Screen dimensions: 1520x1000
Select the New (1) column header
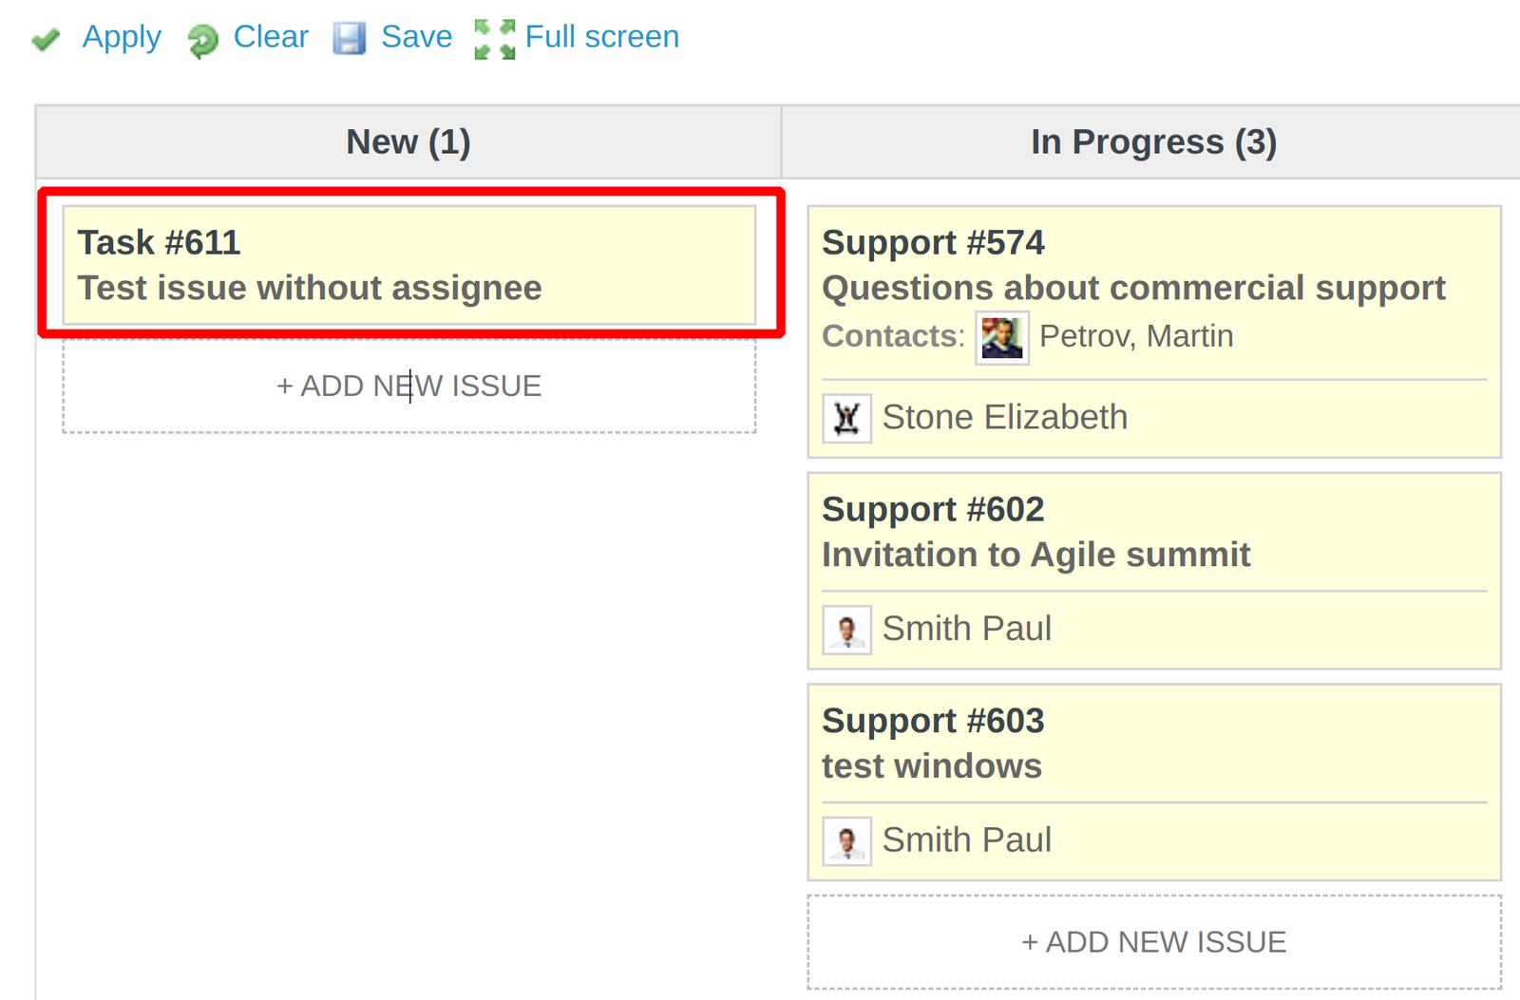point(408,141)
